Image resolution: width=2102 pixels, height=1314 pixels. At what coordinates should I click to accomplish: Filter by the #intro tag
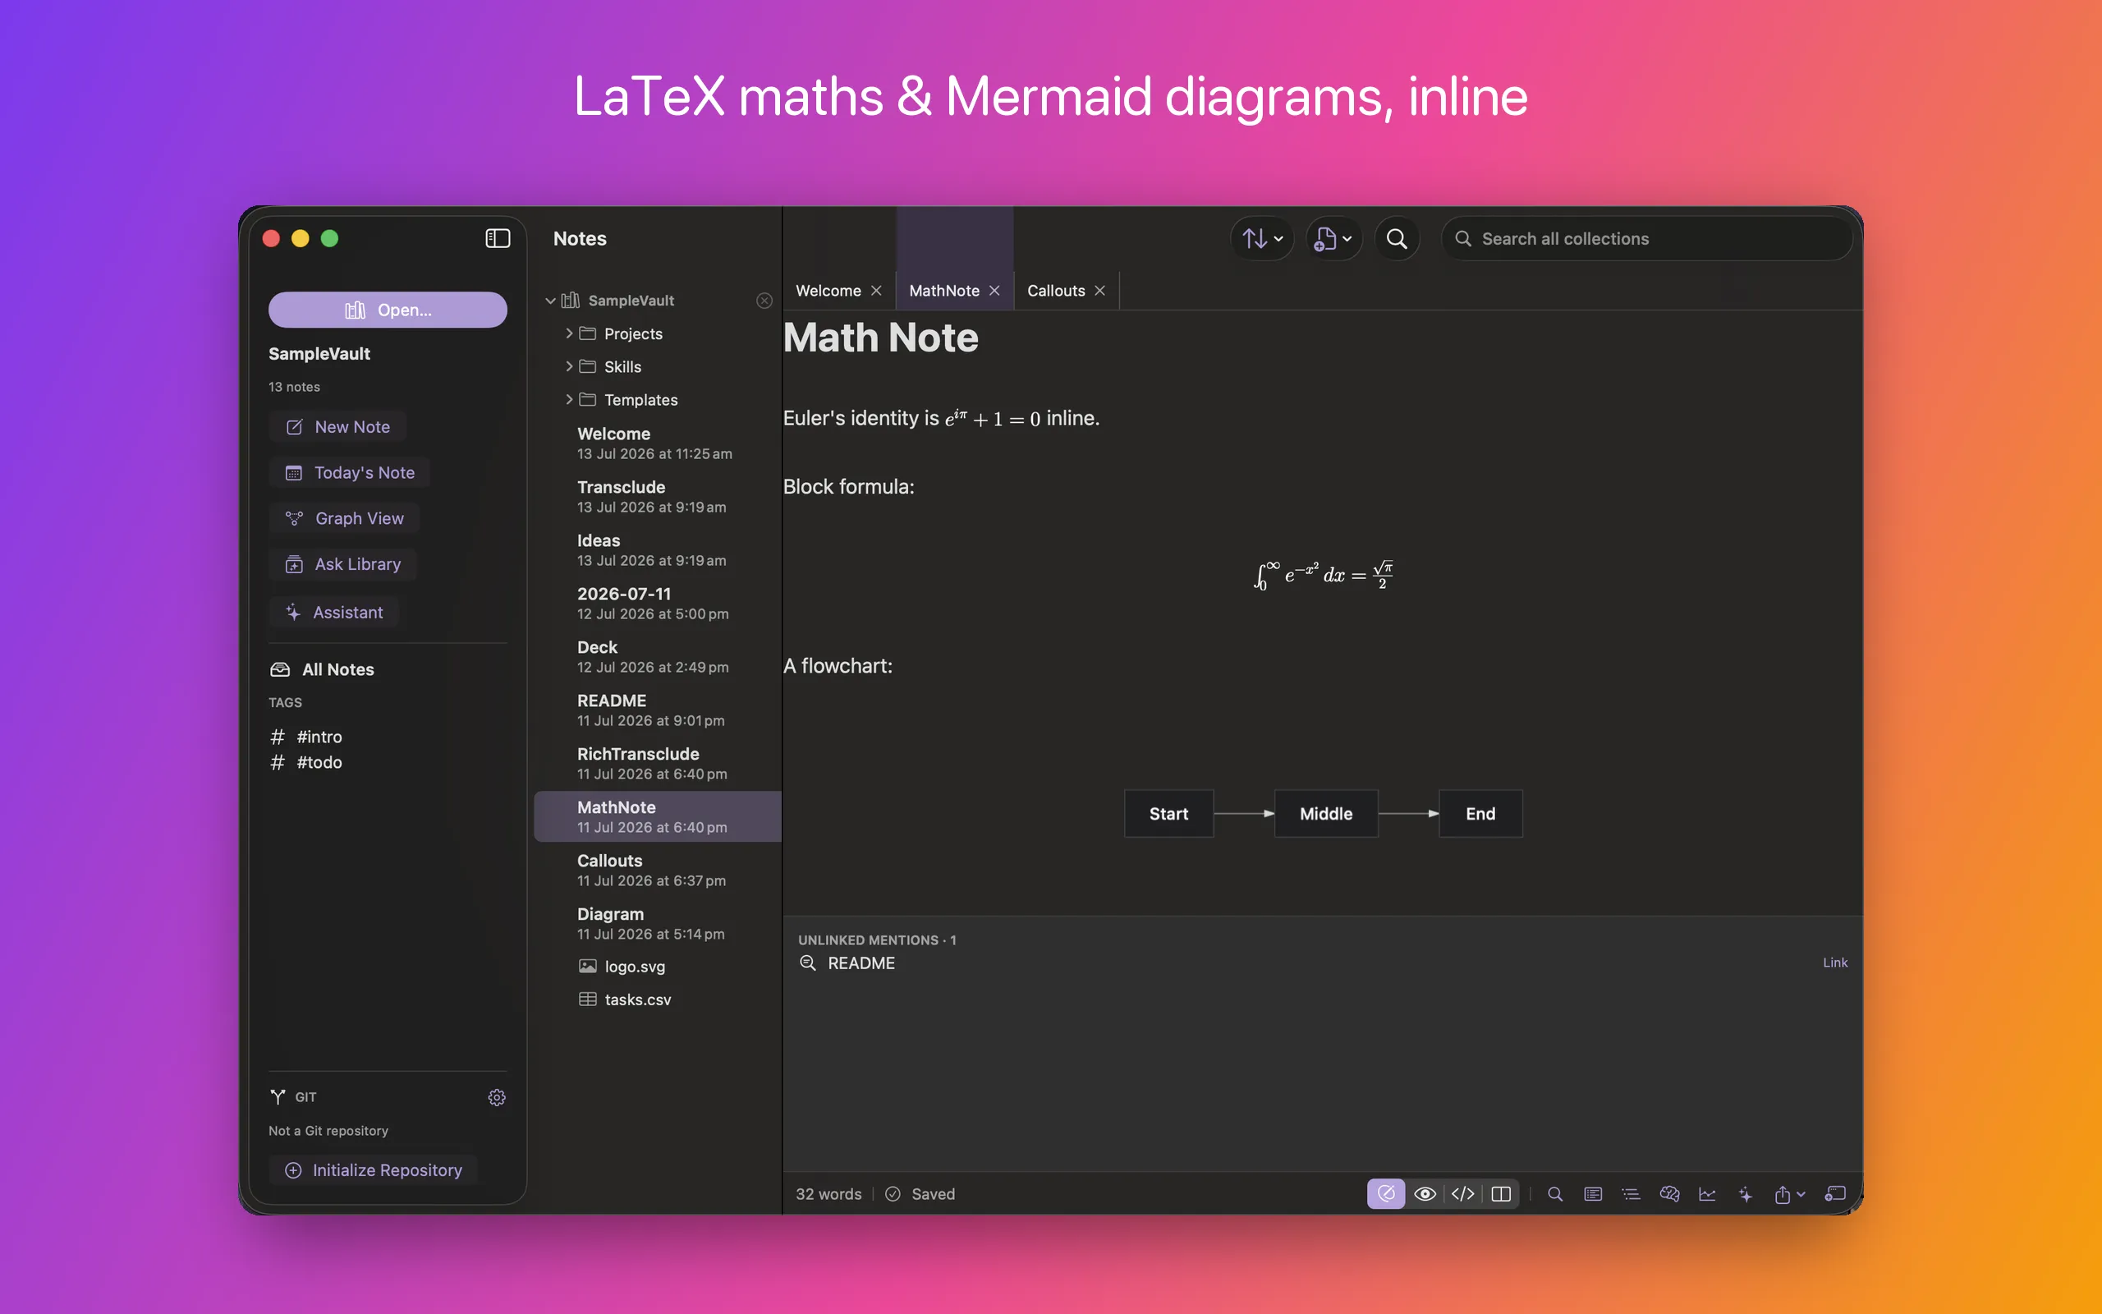point(306,737)
